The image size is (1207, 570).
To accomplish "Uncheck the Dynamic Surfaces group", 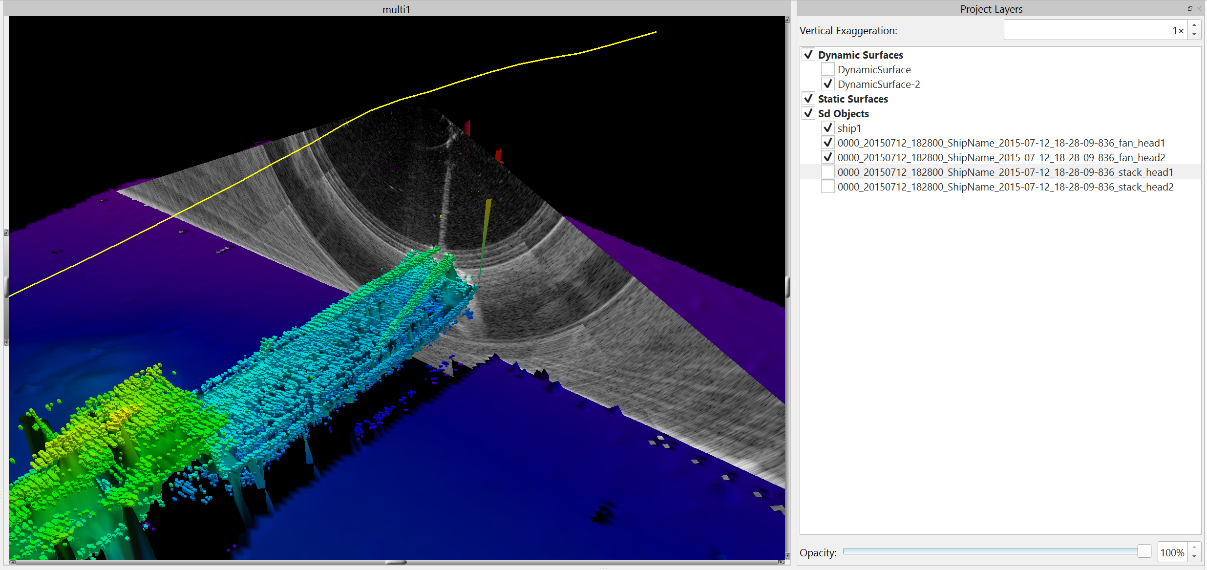I will pos(808,55).
